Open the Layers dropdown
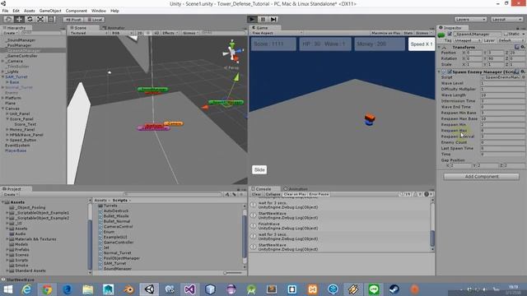The height and width of the screenshot is (296, 527). [470, 20]
